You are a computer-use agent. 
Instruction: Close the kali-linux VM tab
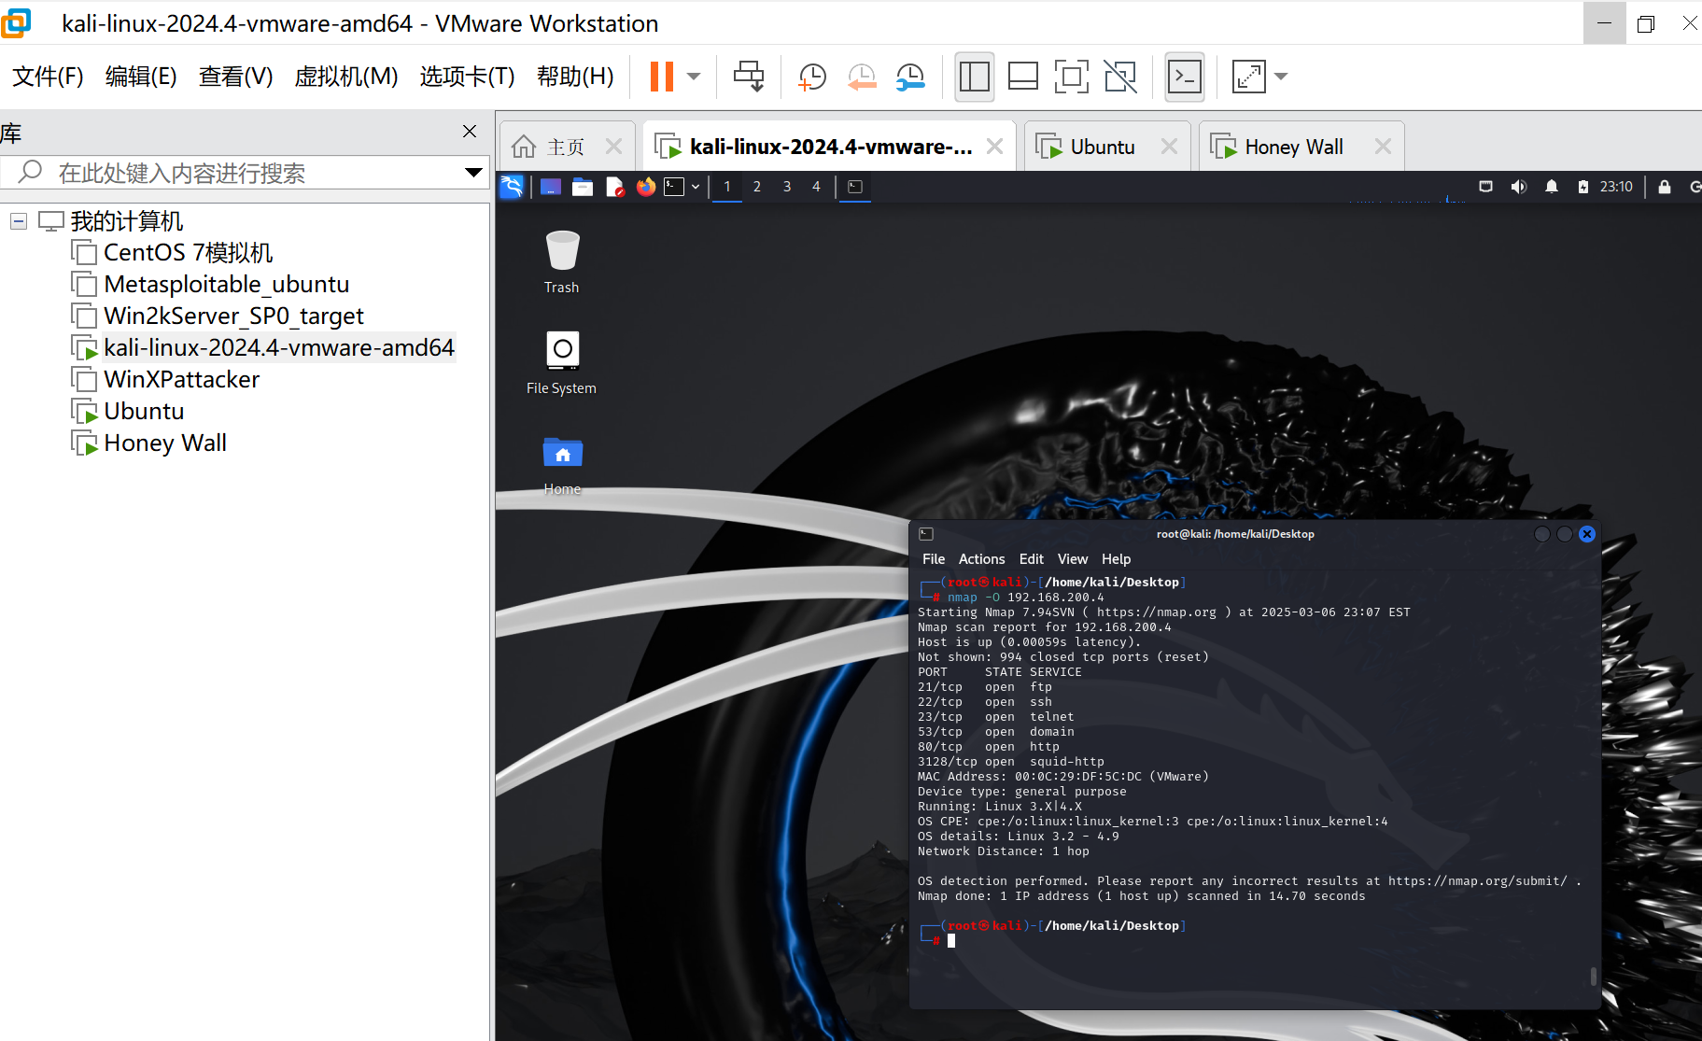pos(995,147)
